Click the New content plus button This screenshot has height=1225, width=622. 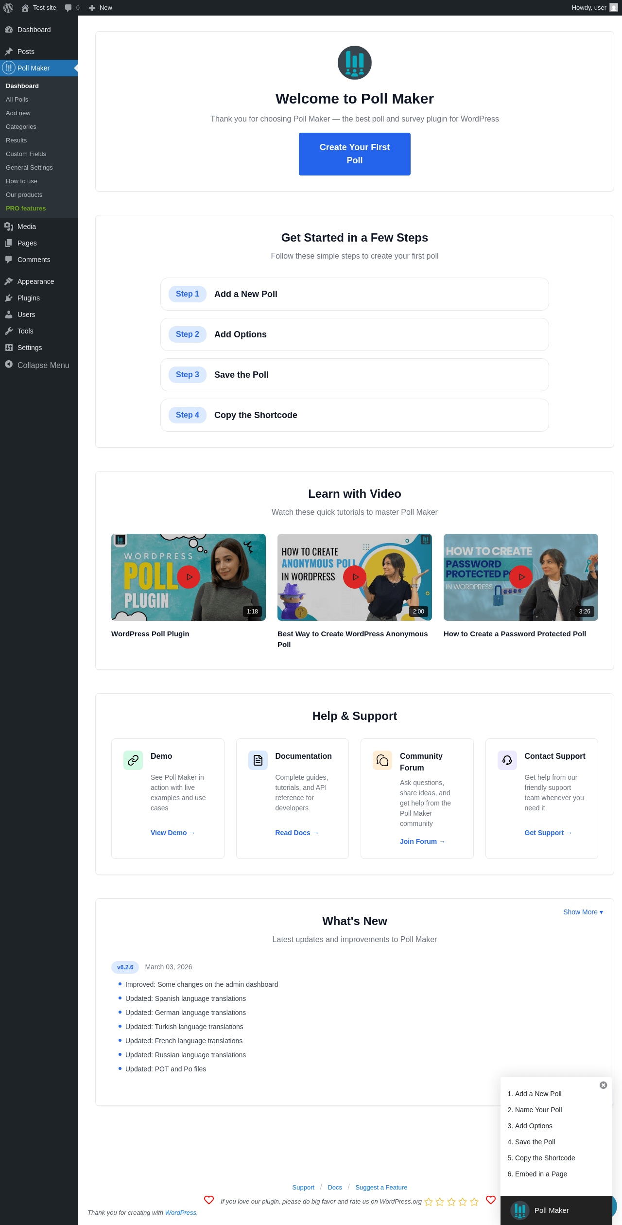point(101,8)
